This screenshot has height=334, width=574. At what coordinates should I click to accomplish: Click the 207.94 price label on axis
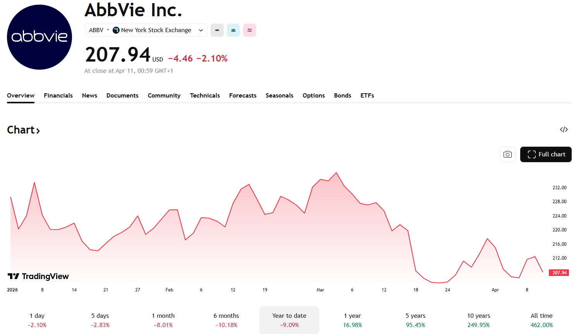[559, 273]
